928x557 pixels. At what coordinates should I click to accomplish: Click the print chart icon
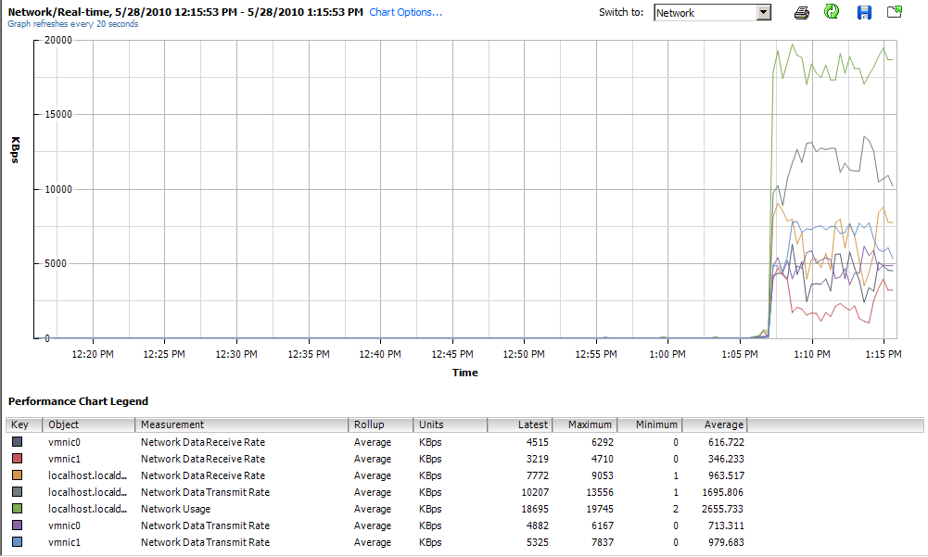pyautogui.click(x=802, y=13)
